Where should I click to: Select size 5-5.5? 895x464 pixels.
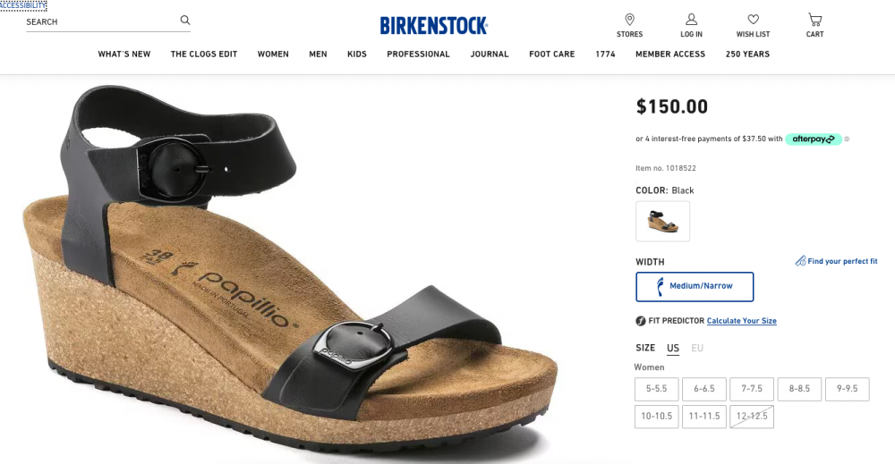pos(656,389)
